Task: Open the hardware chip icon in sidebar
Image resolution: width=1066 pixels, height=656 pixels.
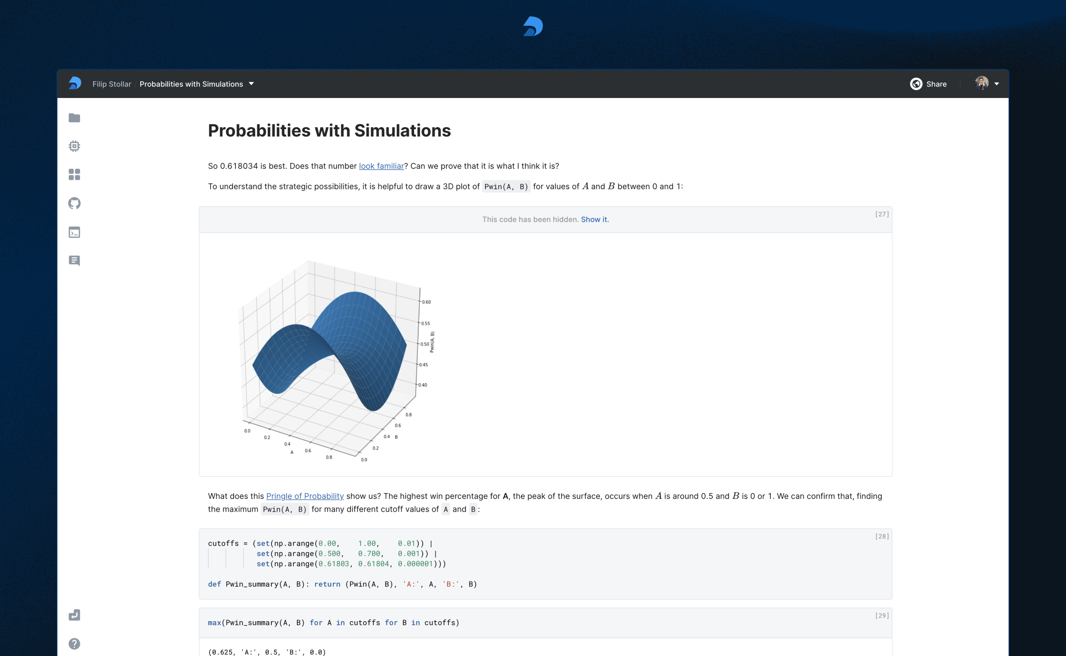Action: pos(74,146)
